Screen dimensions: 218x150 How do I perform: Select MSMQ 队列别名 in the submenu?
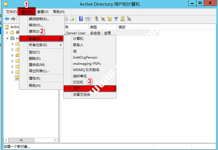click(x=90, y=70)
